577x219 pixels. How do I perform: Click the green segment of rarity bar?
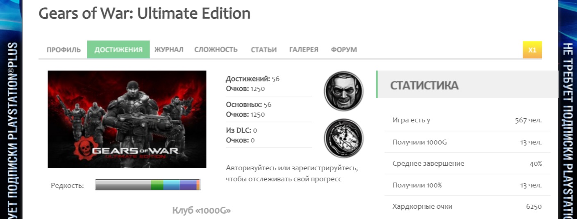(157, 185)
